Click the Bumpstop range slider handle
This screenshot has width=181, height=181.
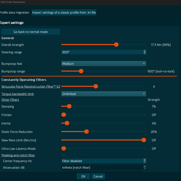[81, 71]
